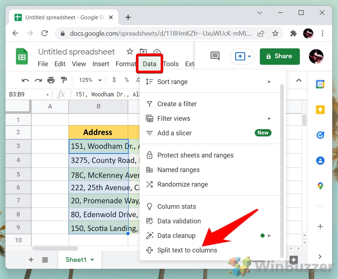Open the comment history icon

(215, 56)
